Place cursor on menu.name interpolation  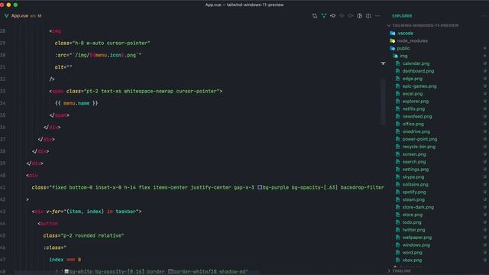point(76,103)
